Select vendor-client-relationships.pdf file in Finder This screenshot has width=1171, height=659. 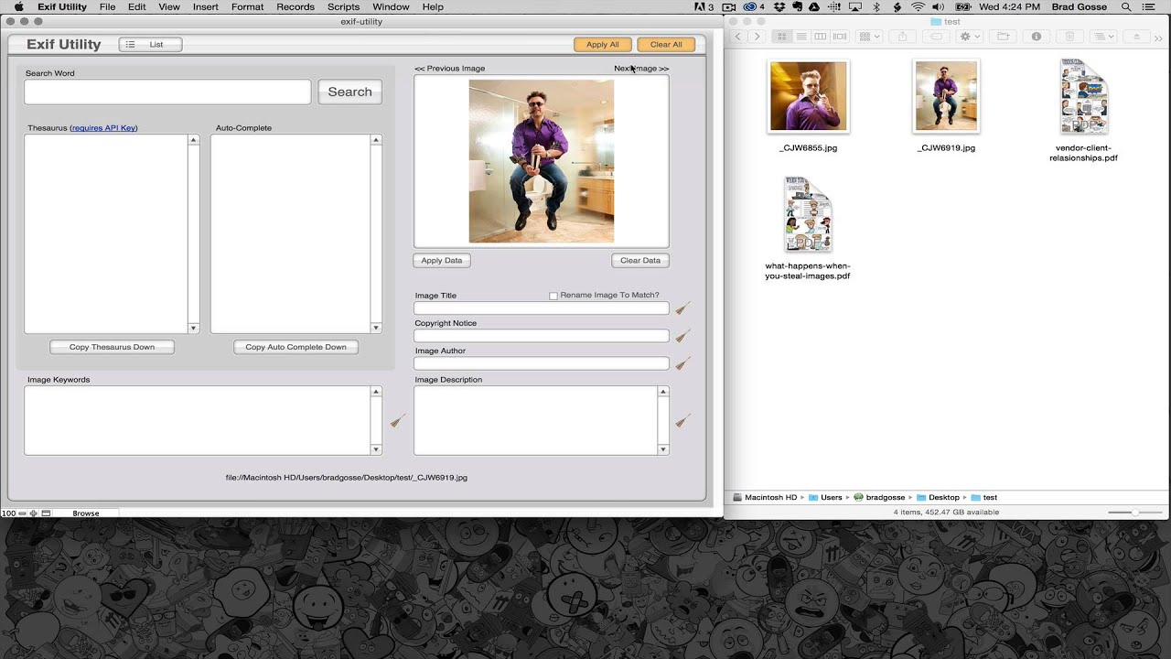[x=1083, y=96]
